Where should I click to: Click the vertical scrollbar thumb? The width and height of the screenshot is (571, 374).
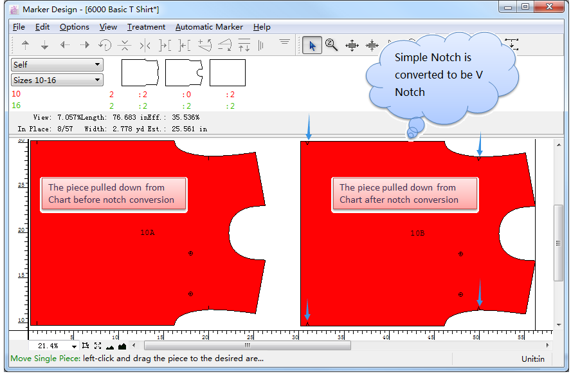point(558,234)
